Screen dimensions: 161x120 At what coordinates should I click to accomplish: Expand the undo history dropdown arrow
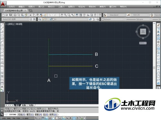[x=52, y=15]
